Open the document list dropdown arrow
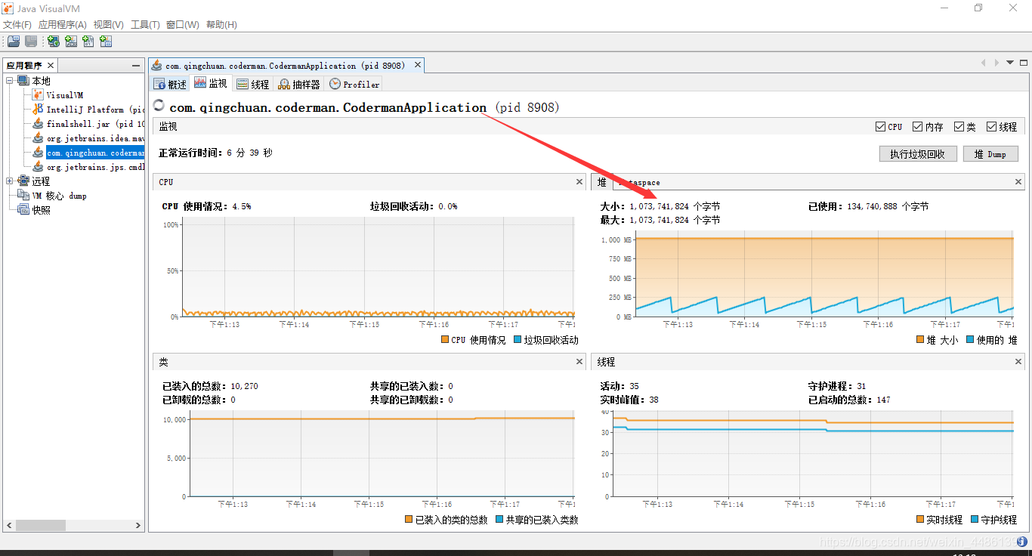This screenshot has height=556, width=1032. coord(1010,63)
